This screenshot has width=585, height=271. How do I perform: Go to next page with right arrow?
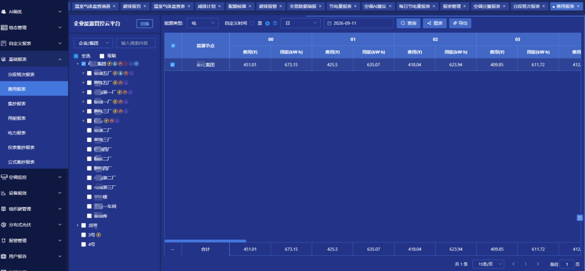[x=538, y=264]
